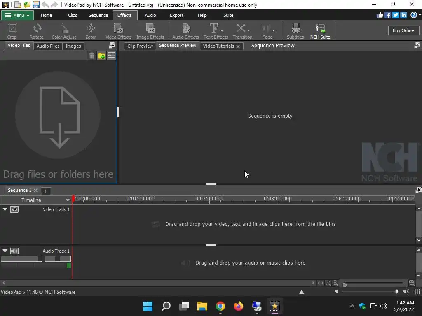Click the red timeline playhead marker

coord(73,199)
